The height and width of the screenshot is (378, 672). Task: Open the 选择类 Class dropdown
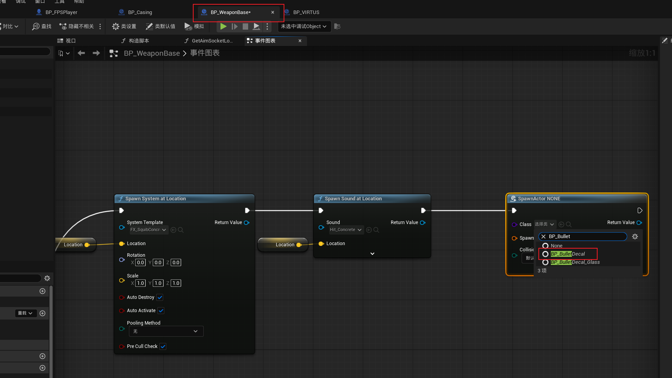click(545, 224)
